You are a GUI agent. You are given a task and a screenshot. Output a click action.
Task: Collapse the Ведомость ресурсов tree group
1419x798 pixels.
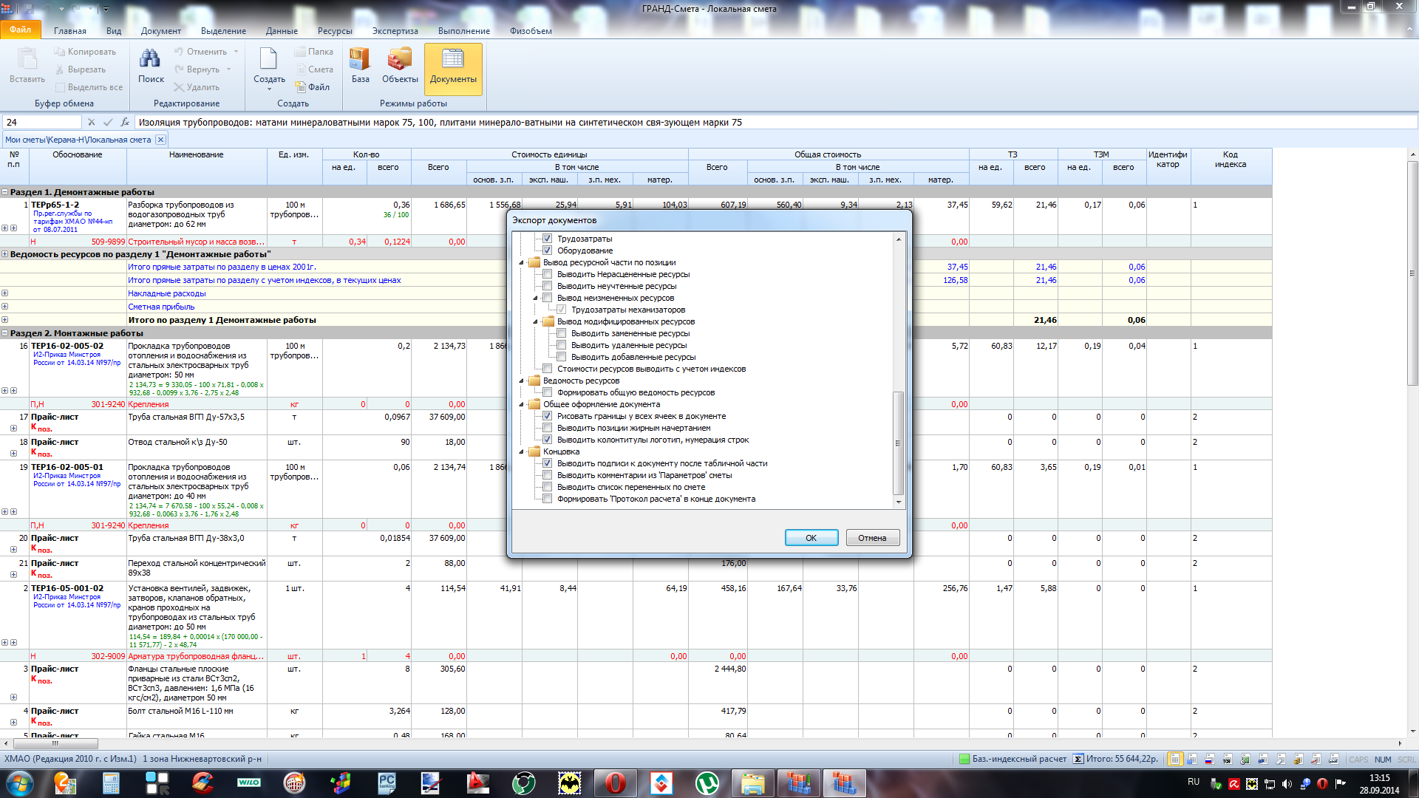pos(522,381)
